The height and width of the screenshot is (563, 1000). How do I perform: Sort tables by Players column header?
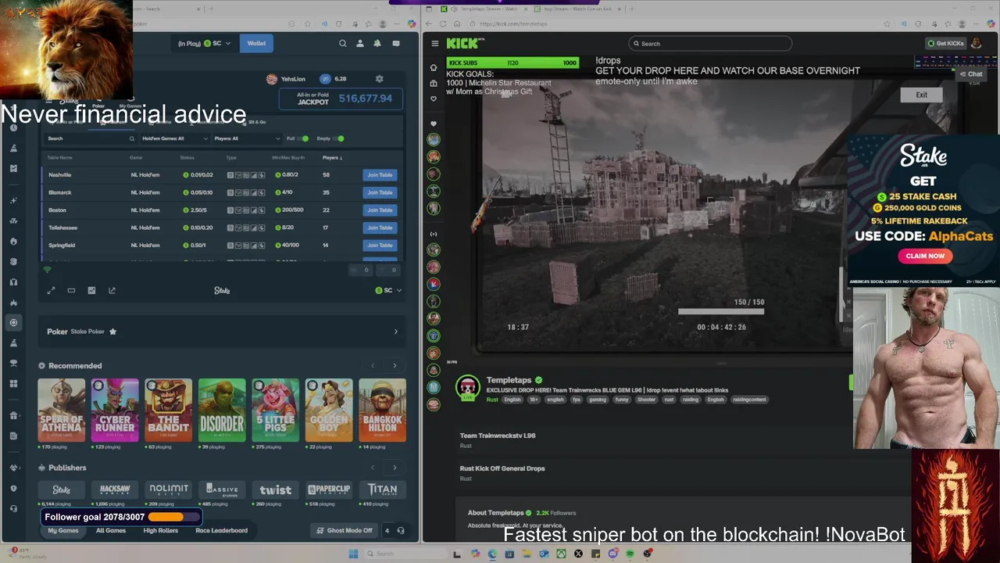coord(331,158)
